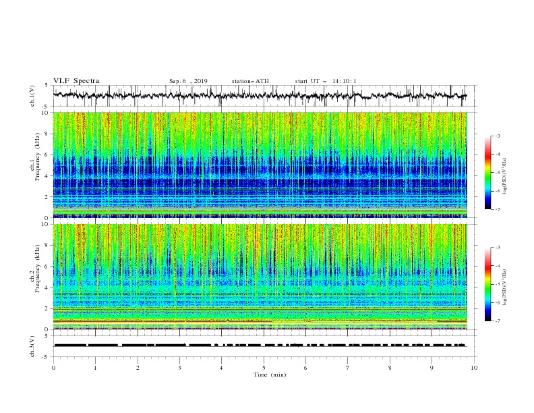Click time axis tick label "7"
This screenshot has height=413, width=534.
[x=347, y=368]
